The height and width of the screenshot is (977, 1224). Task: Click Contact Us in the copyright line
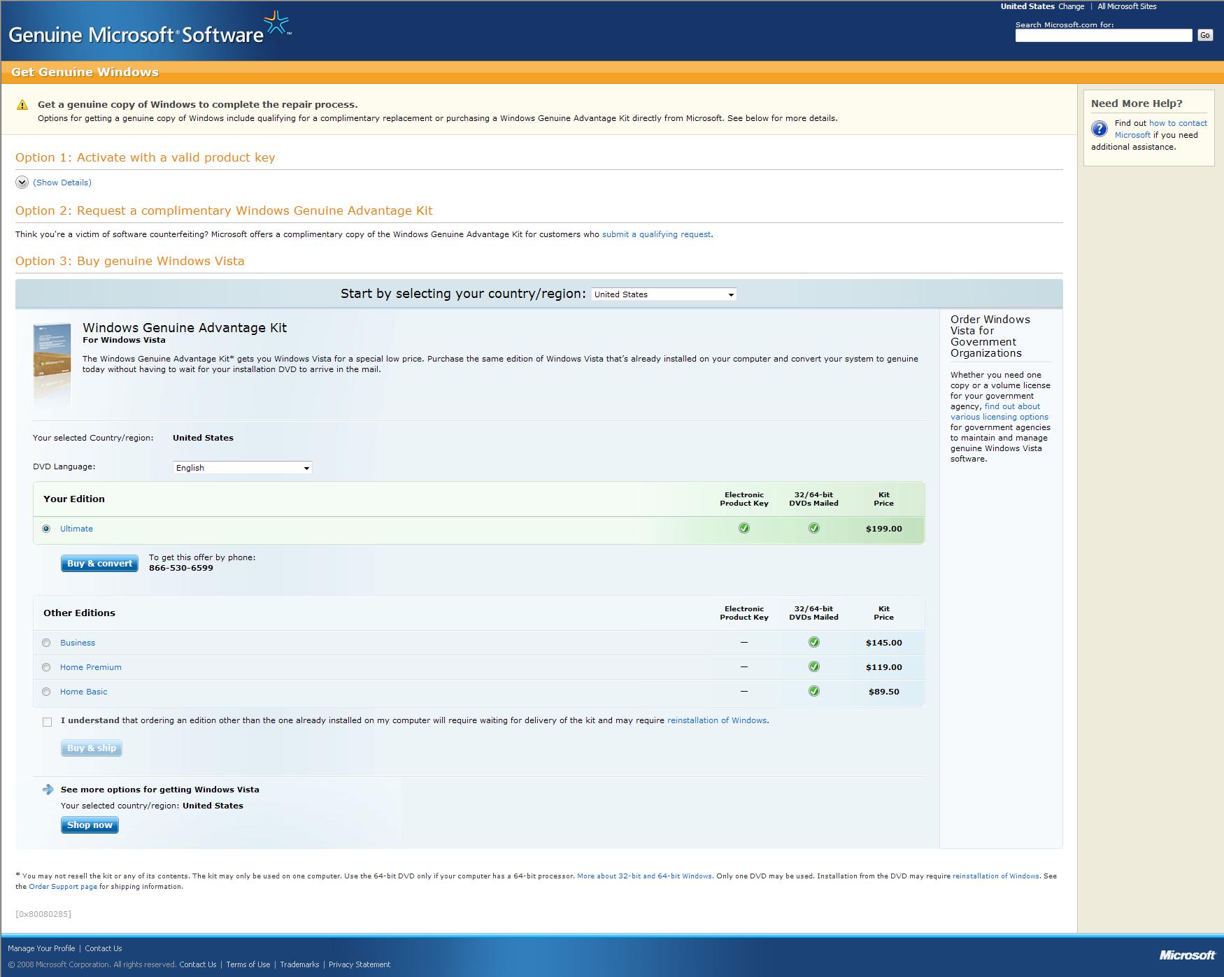[x=198, y=964]
